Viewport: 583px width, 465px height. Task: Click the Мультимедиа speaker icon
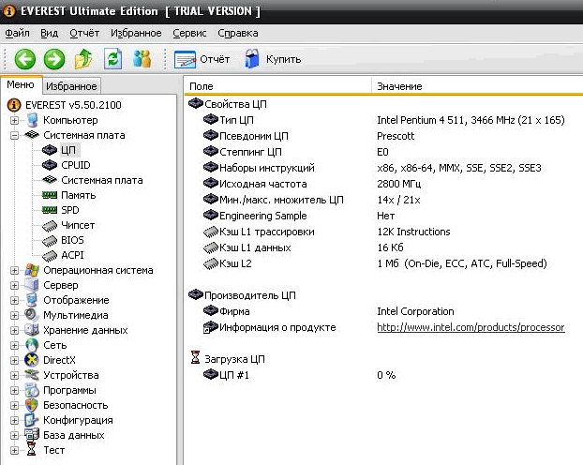point(32,315)
